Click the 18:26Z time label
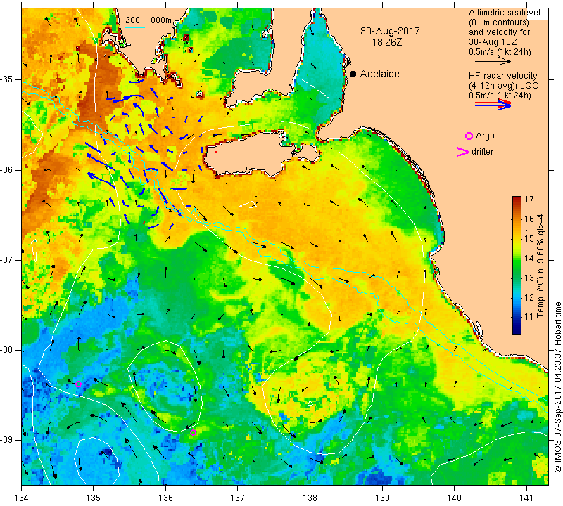Viewport: 563px width, 506px height. [387, 42]
